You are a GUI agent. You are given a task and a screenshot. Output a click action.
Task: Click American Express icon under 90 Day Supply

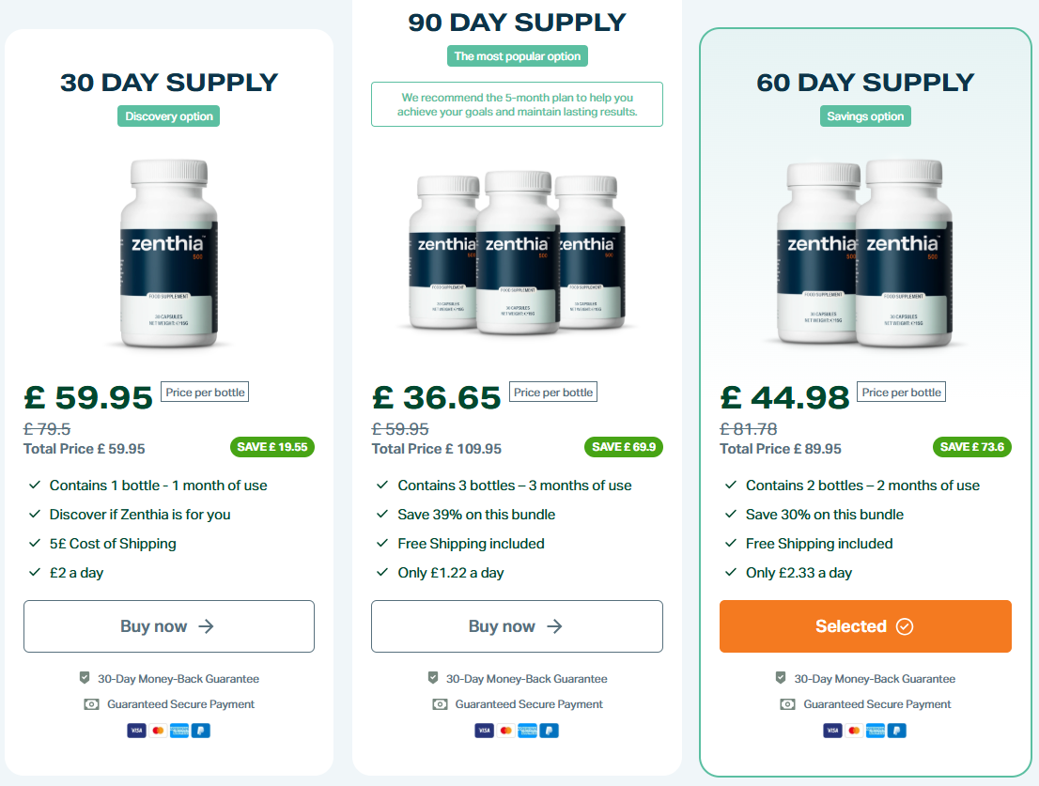(x=527, y=730)
